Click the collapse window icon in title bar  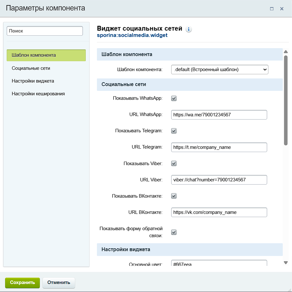pyautogui.click(x=272, y=9)
